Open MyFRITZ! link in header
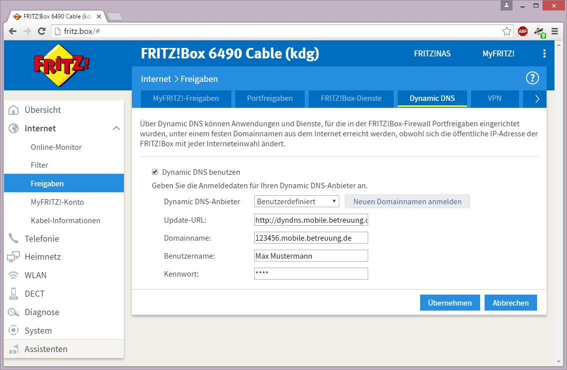 click(x=498, y=53)
